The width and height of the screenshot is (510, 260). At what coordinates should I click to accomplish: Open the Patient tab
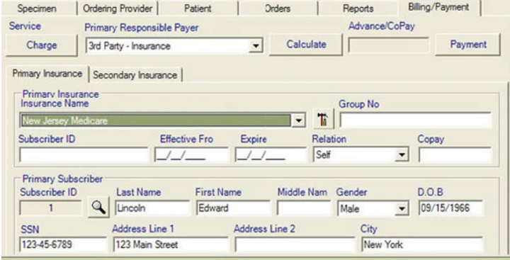coord(198,8)
